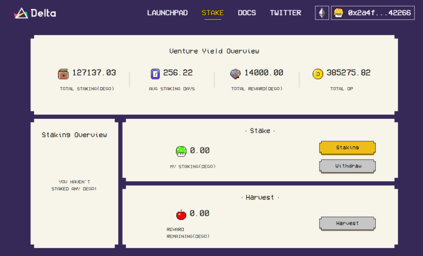
Task: Switch to the Stake page
Action: (212, 13)
